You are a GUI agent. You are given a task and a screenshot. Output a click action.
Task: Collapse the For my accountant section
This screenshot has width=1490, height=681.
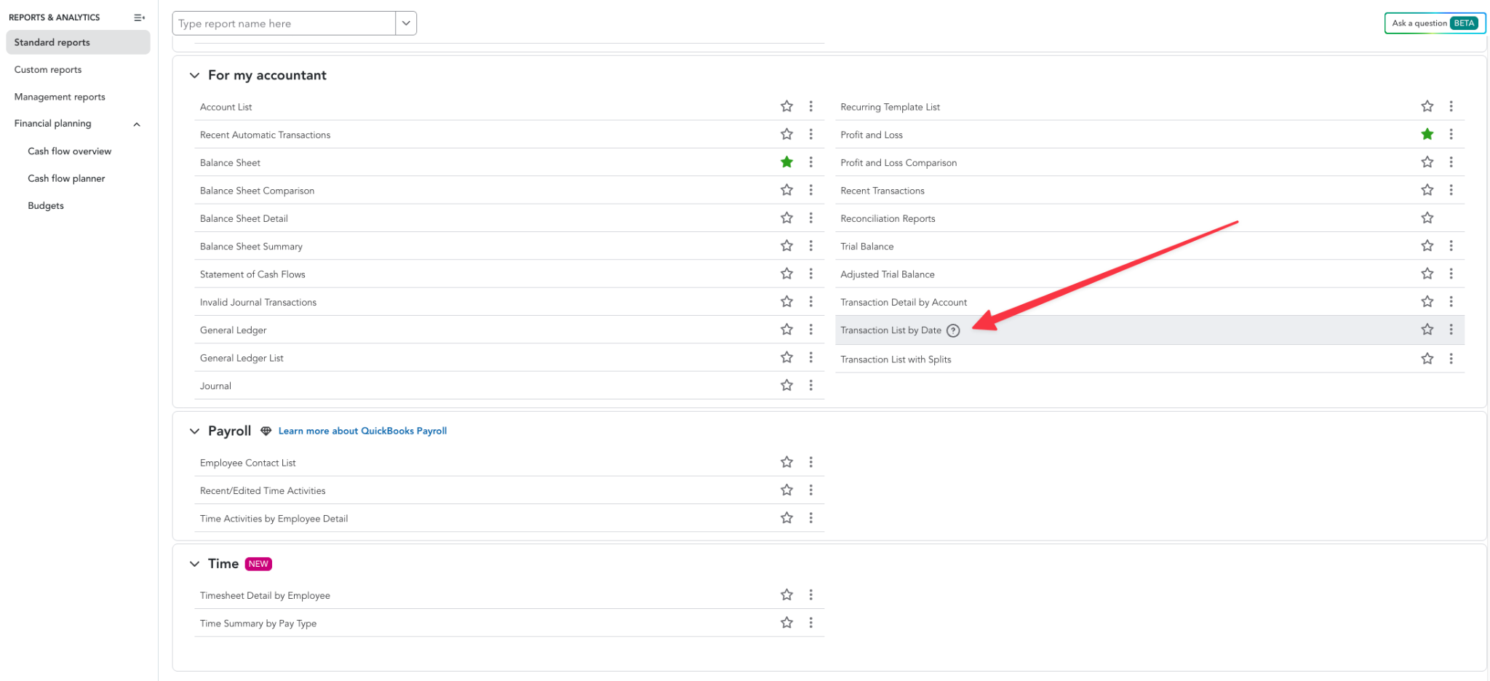point(194,76)
